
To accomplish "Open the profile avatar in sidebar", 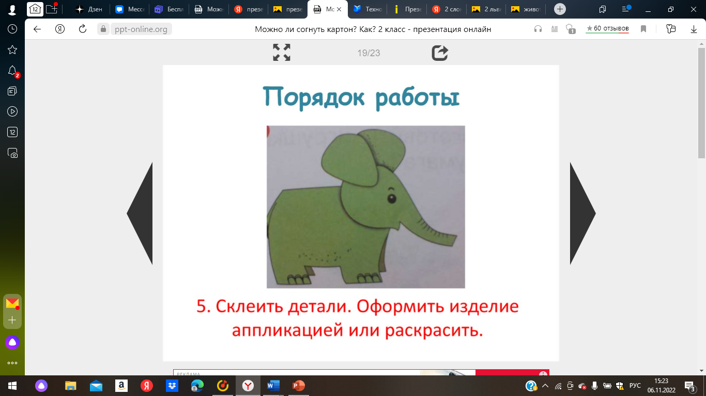I will pyautogui.click(x=12, y=9).
